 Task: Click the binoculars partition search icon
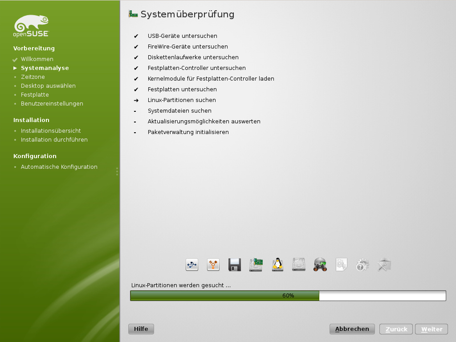click(320, 265)
